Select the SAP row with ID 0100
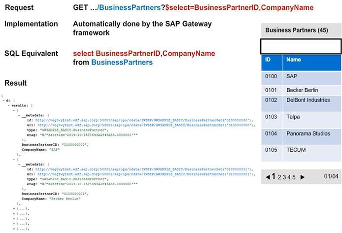Screen dimensions: 342x233 301,77
